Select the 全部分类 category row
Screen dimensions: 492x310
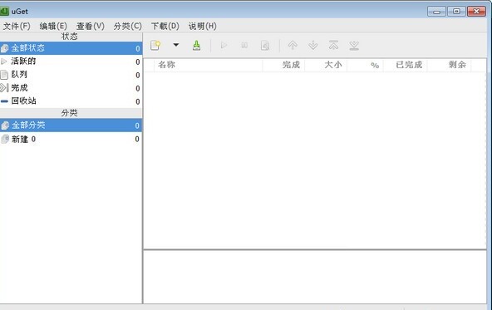[71, 125]
